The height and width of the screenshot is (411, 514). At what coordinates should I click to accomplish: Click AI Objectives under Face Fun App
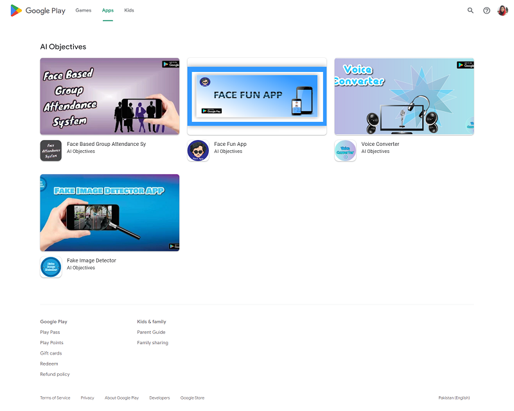pos(228,152)
